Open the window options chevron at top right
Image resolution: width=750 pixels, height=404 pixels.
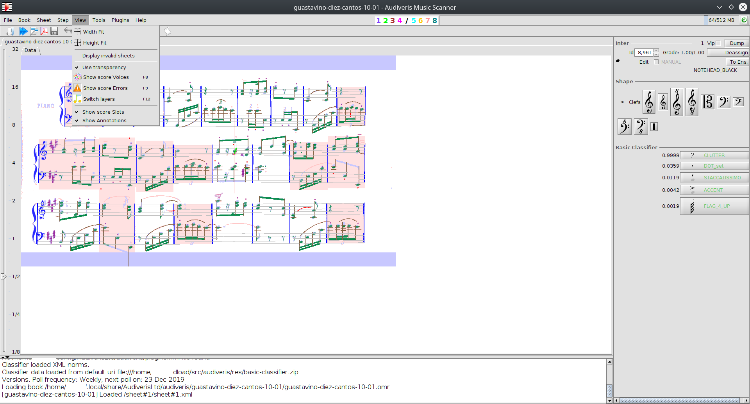[x=720, y=7]
